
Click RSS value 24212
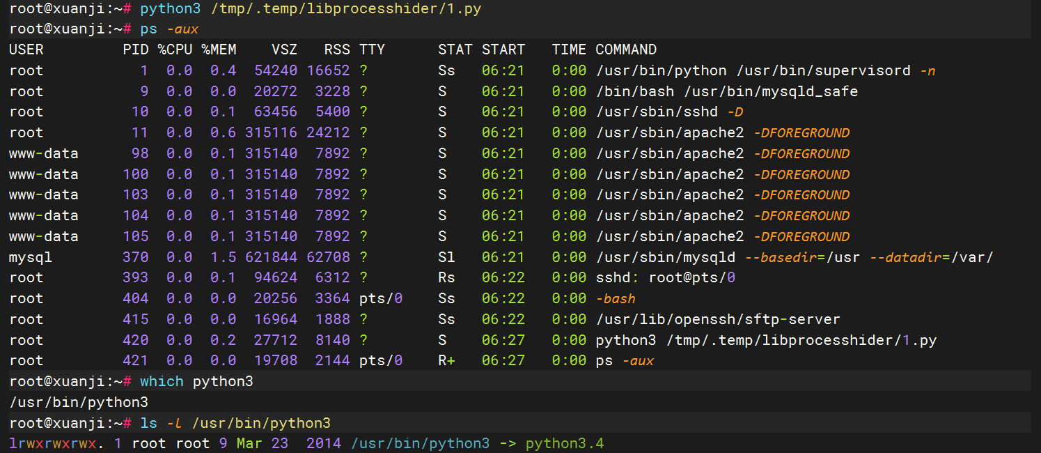[x=328, y=132]
